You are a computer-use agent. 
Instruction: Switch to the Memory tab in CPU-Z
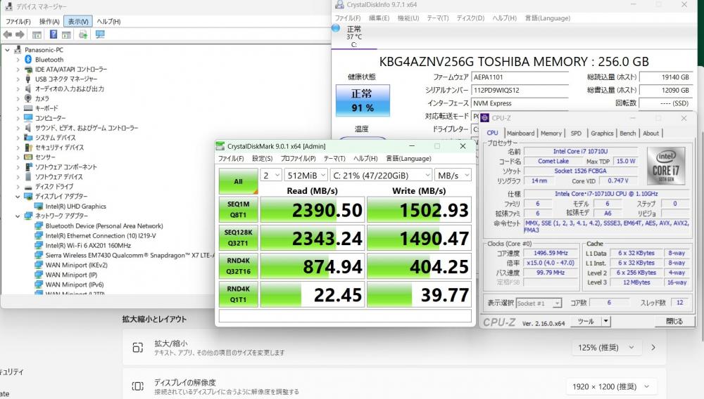coord(551,133)
